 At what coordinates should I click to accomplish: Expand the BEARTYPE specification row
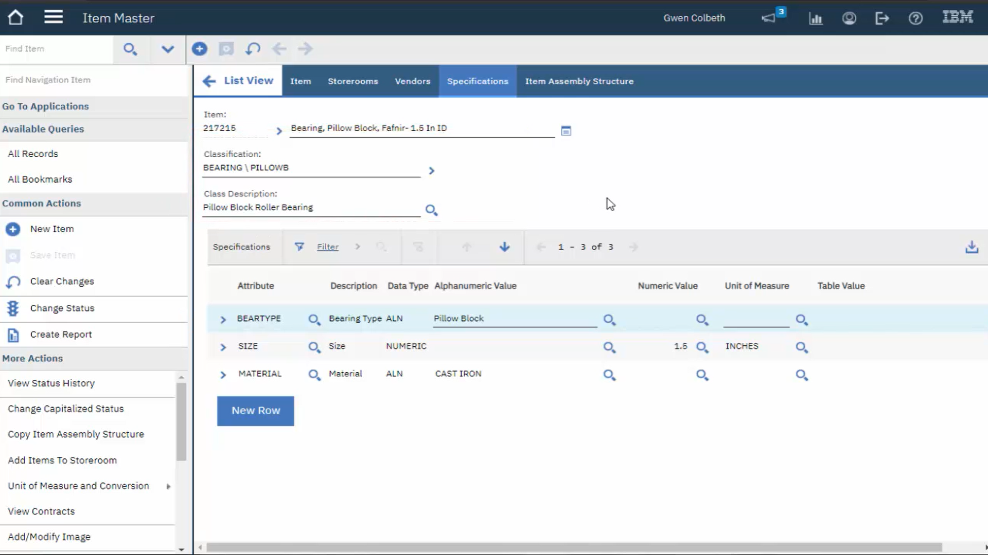(223, 319)
